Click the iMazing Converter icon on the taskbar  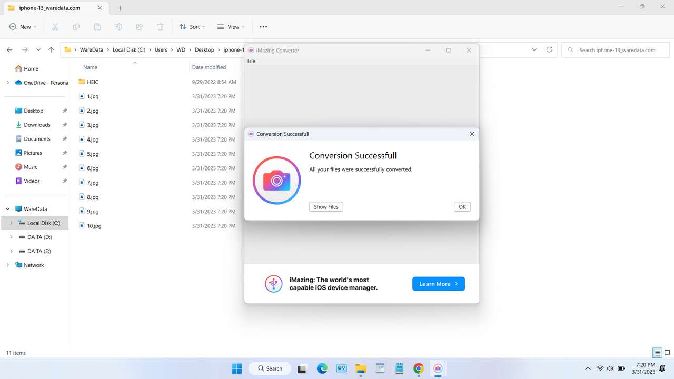(x=438, y=368)
